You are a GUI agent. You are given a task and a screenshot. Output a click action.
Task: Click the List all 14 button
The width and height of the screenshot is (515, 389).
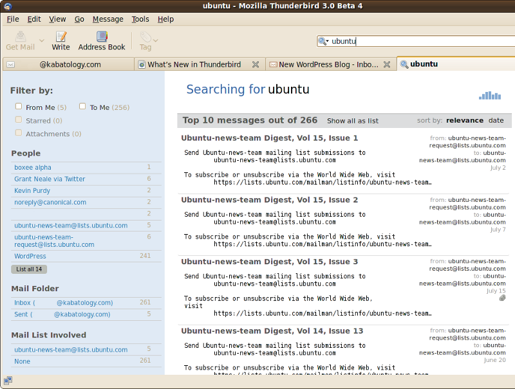(x=29, y=269)
